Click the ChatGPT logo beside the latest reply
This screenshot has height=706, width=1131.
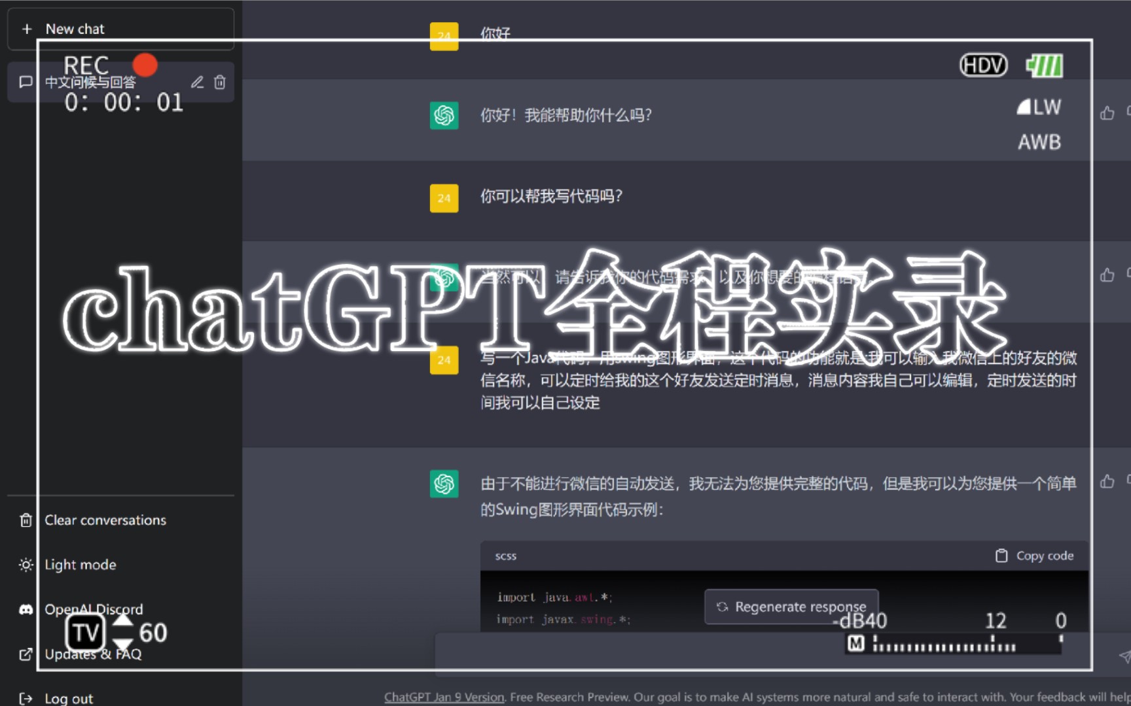click(444, 484)
